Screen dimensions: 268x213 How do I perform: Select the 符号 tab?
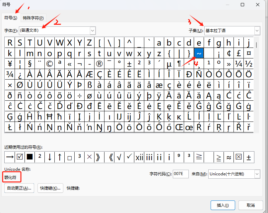coord(11,18)
